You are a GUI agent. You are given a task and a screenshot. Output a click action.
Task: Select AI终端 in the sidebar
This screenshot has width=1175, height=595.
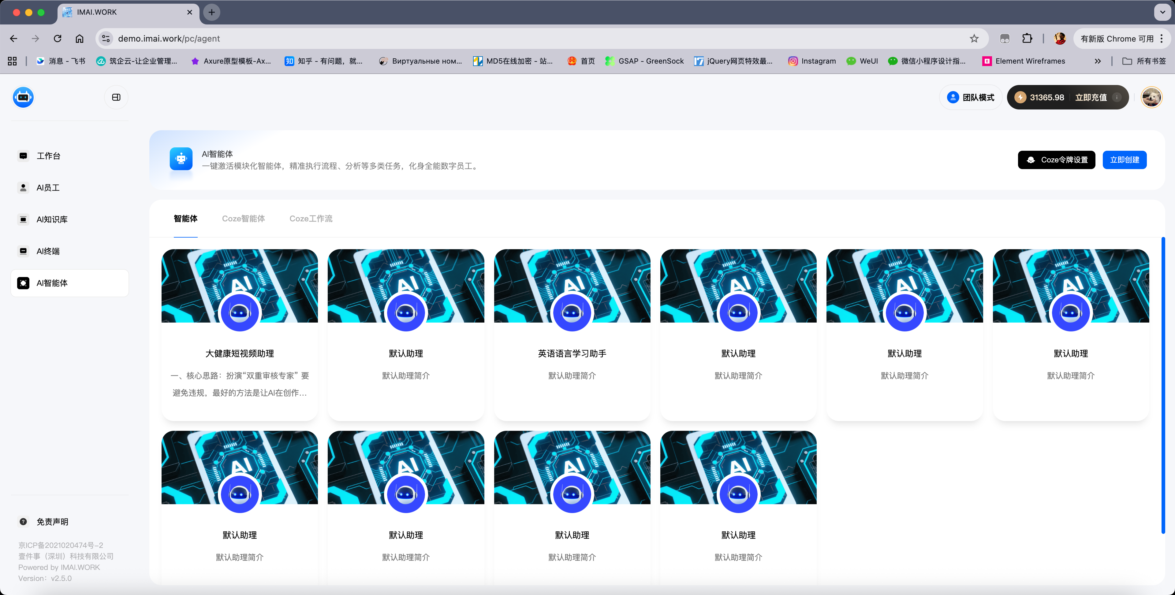48,251
